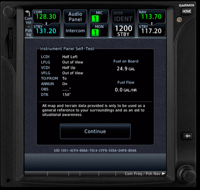Click the Fuel Flow 0.0 GAL/HR value
This screenshot has width=200, height=190.
126,90
